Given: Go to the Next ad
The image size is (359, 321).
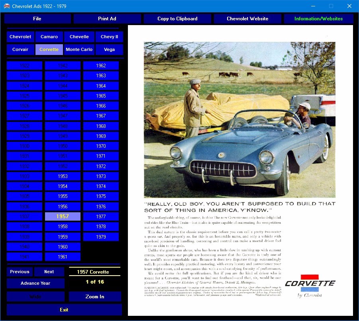Looking at the screenshot, I should 49,272.
